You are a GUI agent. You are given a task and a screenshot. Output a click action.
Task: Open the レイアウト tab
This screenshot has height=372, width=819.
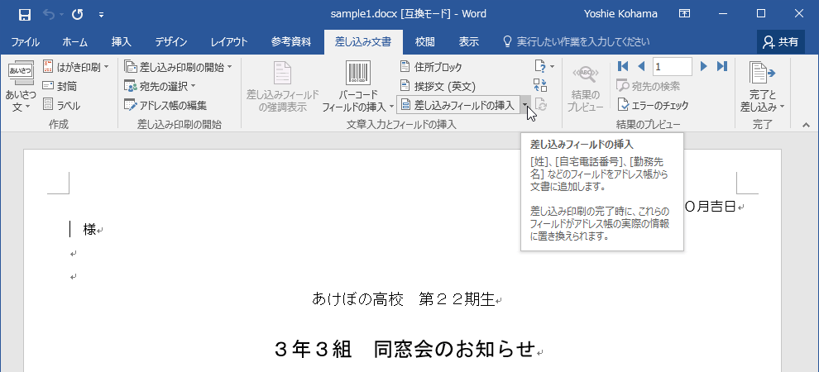coord(229,42)
